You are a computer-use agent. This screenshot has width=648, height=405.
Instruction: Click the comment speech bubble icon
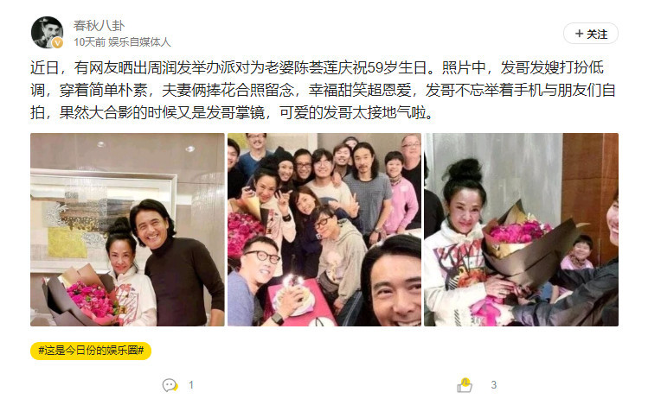pyautogui.click(x=170, y=385)
